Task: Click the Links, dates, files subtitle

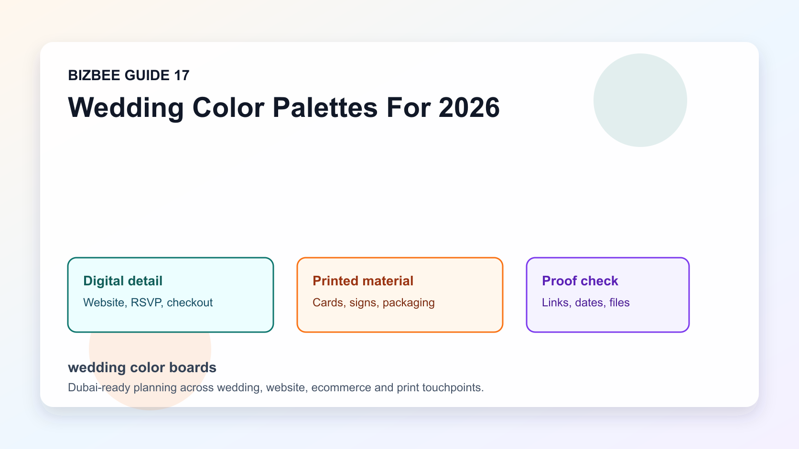Action: point(586,303)
